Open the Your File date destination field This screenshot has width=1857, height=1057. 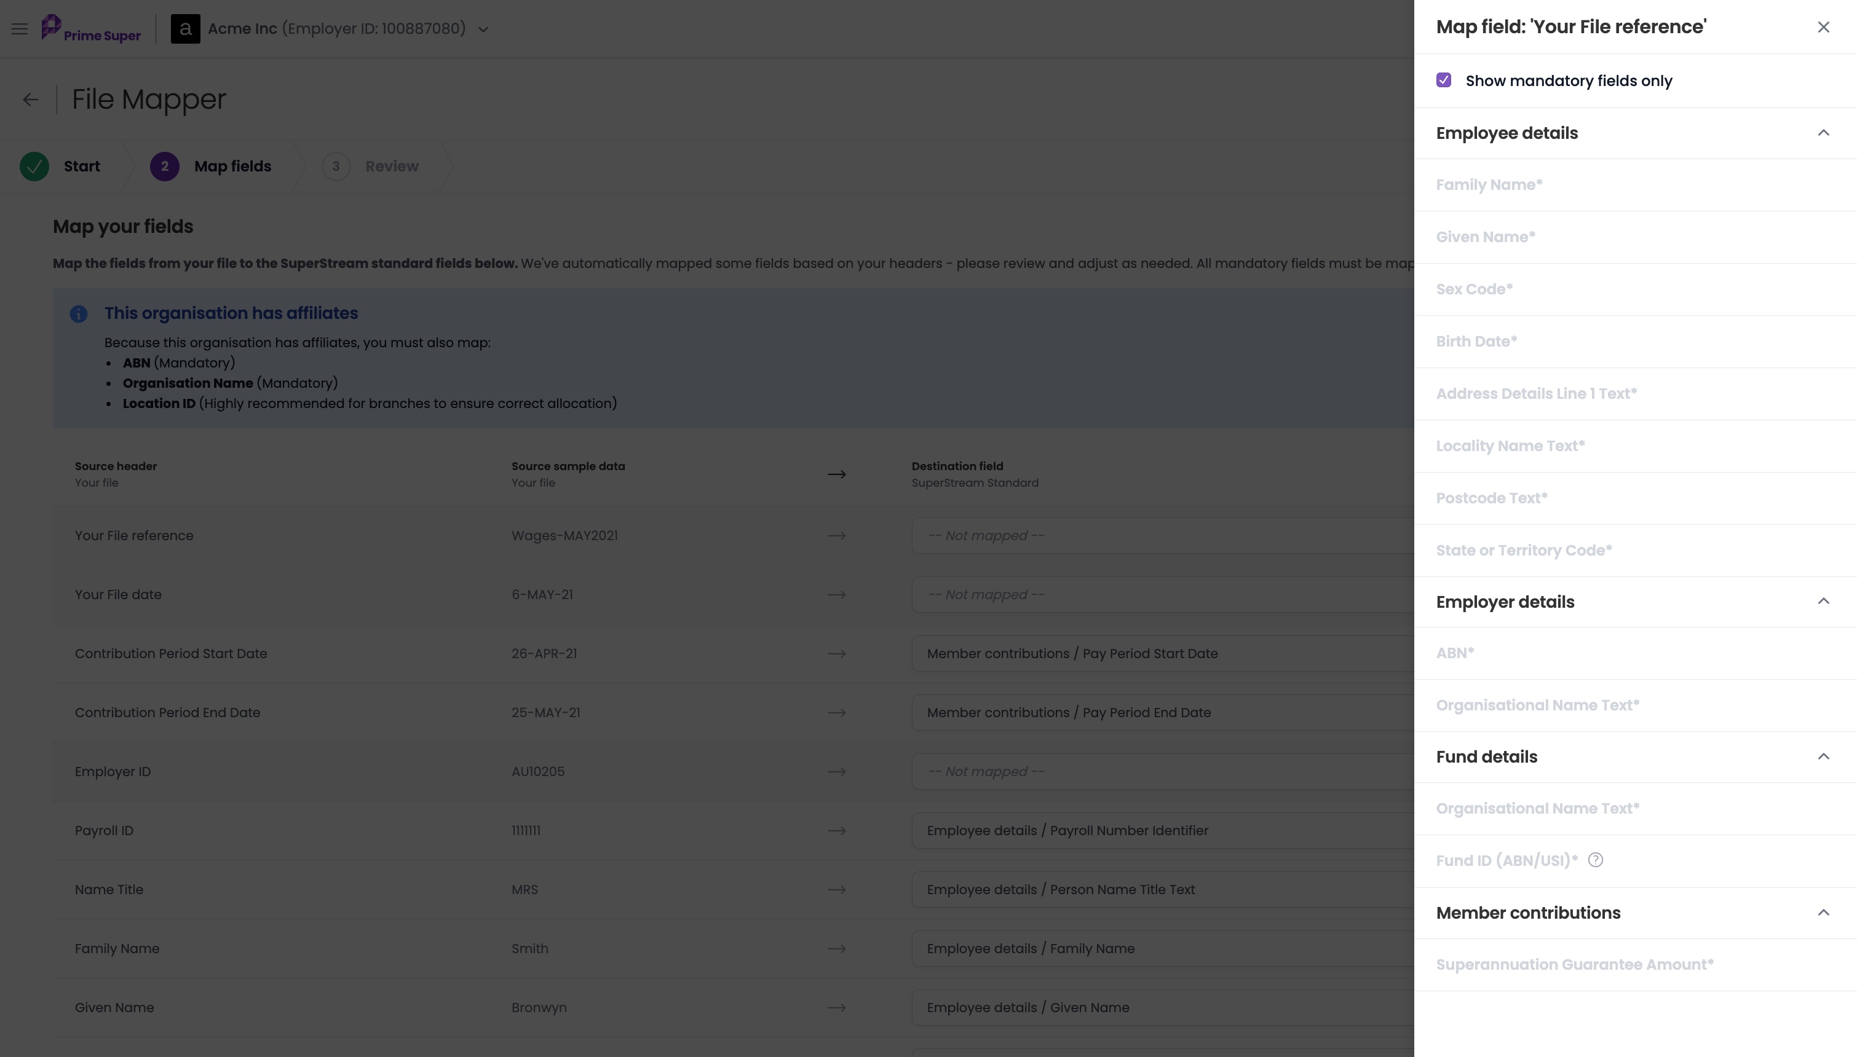point(1162,595)
